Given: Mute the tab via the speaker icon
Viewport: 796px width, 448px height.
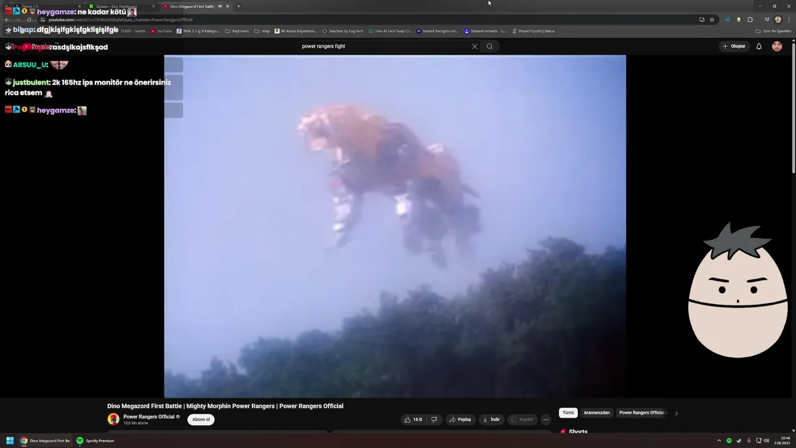Looking at the screenshot, I should pyautogui.click(x=220, y=6).
